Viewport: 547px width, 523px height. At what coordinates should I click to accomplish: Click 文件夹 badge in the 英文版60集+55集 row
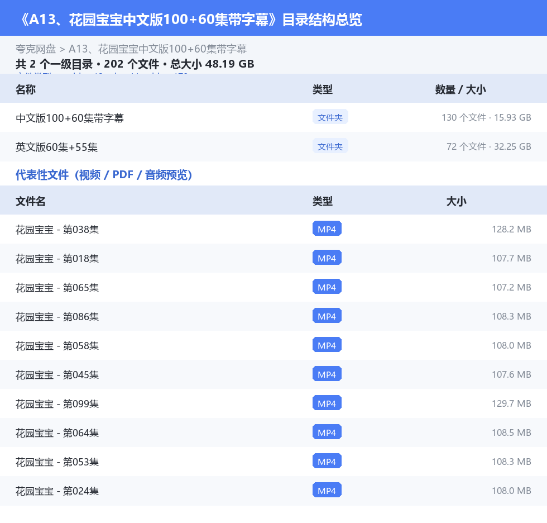(x=330, y=146)
